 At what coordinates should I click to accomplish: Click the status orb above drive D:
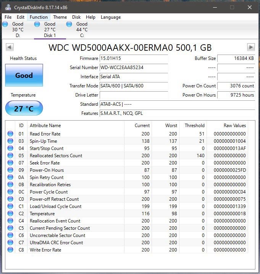tap(5, 24)
